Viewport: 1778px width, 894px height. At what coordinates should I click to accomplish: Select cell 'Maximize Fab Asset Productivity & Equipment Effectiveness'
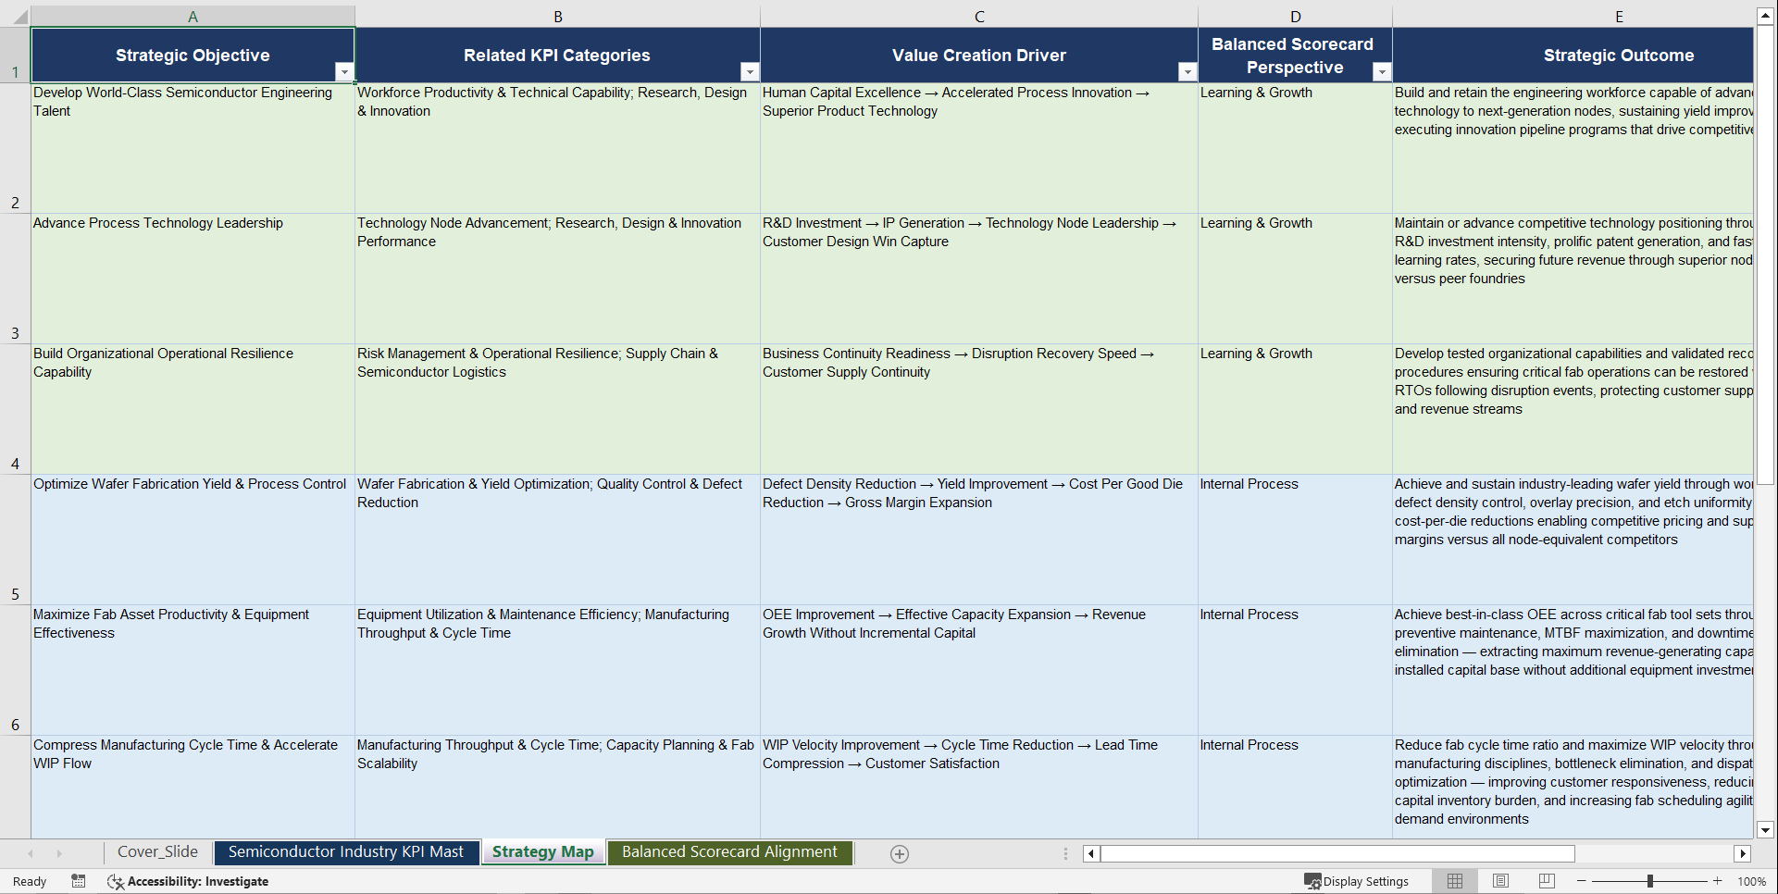coord(193,670)
